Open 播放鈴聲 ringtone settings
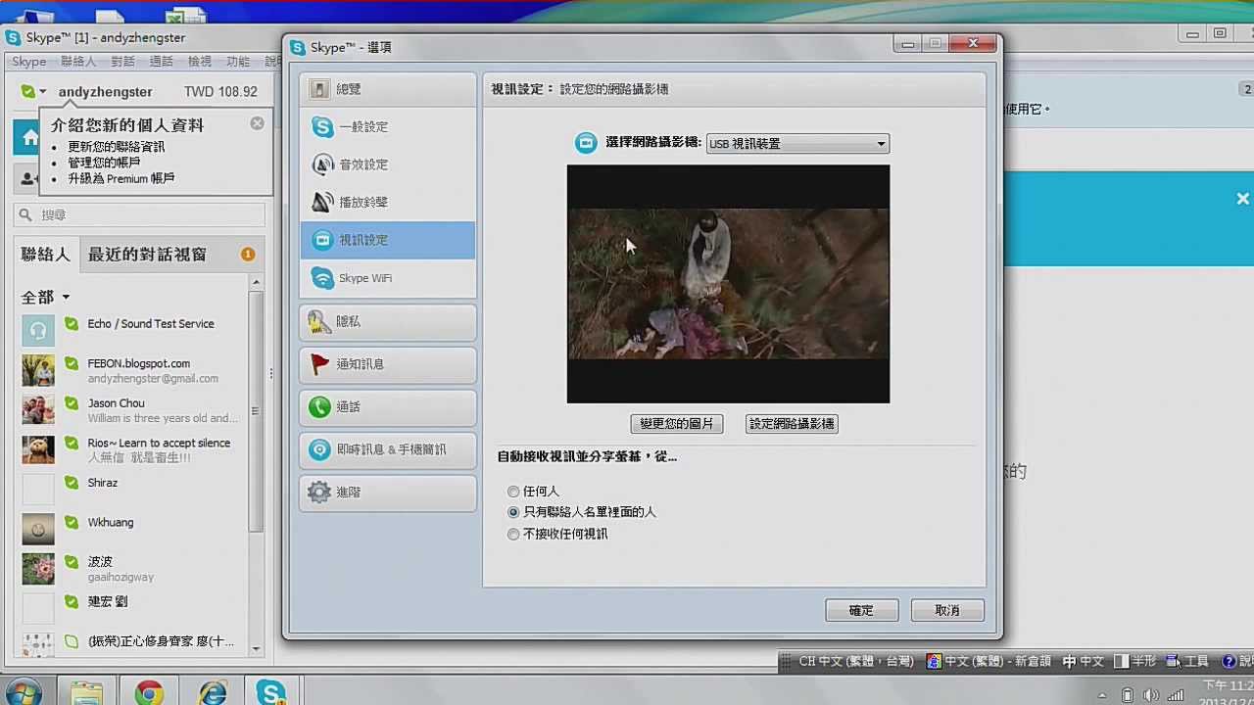 (388, 203)
